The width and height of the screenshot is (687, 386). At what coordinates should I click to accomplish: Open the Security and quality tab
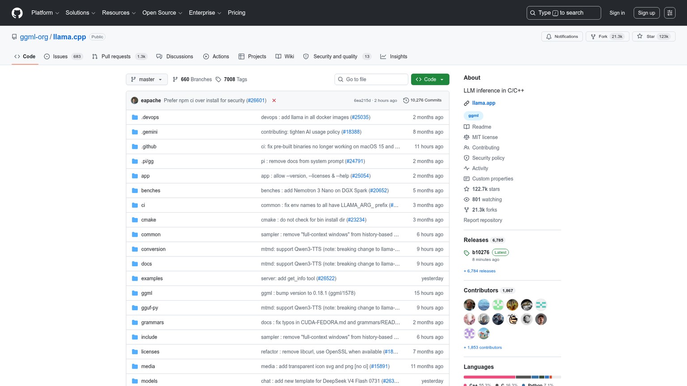coord(337,57)
